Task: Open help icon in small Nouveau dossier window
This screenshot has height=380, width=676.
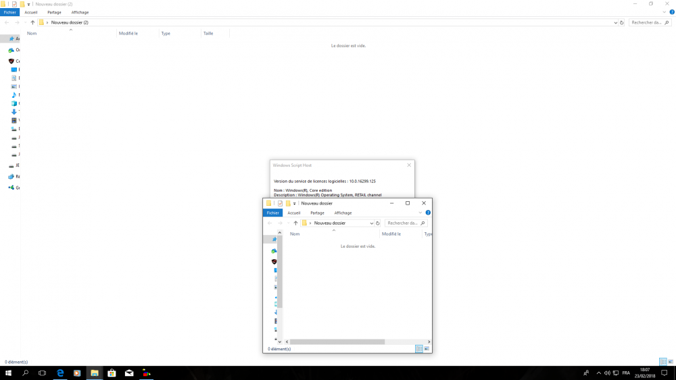Action: pos(428,213)
